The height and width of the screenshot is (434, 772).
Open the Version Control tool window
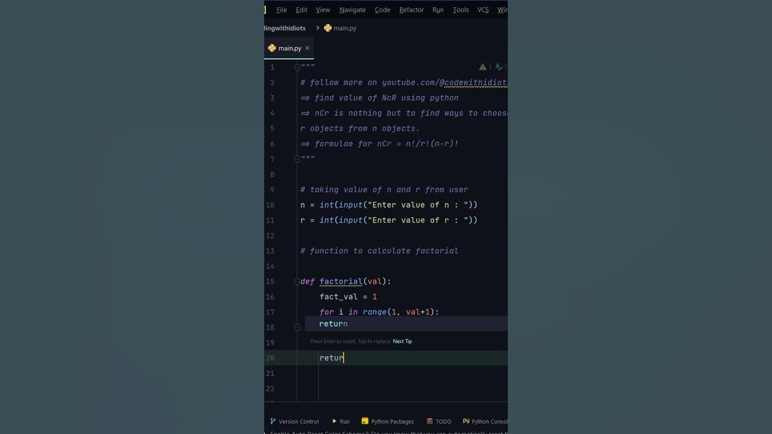294,421
